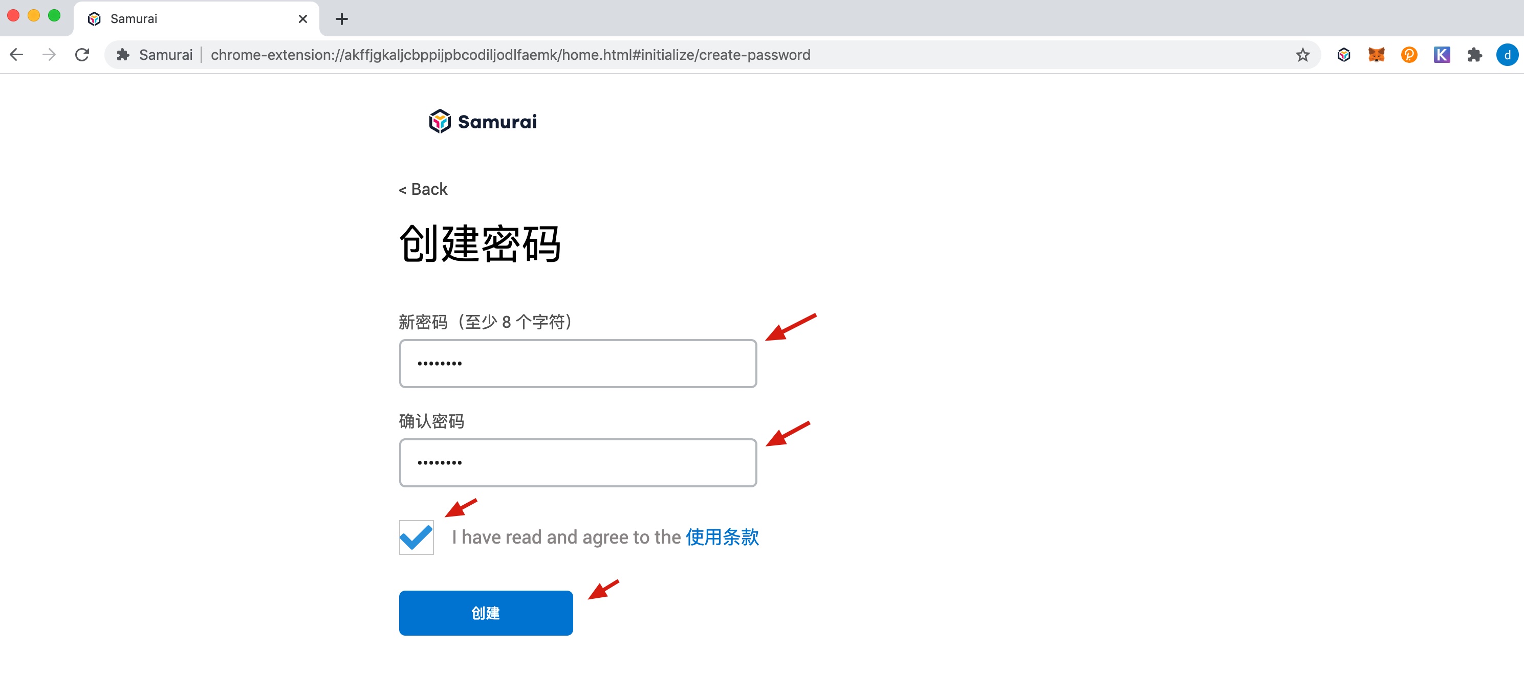Click the puzzle piece extensions icon
Image resolution: width=1524 pixels, height=674 pixels.
coord(1473,55)
